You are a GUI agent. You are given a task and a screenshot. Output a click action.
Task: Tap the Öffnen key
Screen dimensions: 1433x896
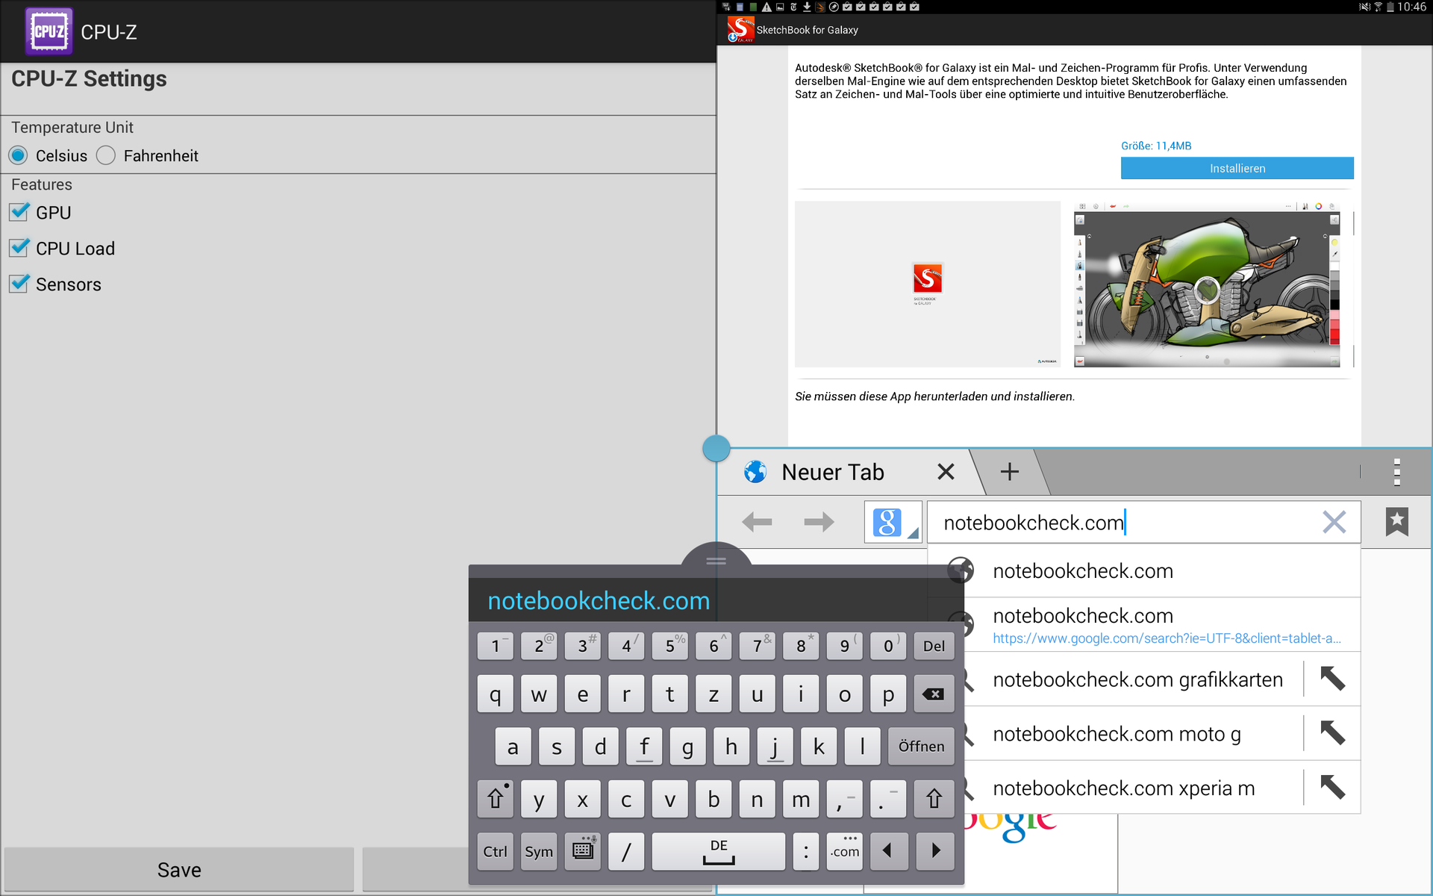point(921,746)
